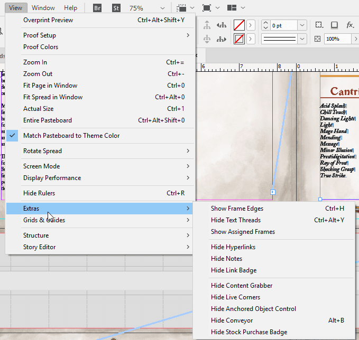Choose Hide Text Threads

pos(274,220)
